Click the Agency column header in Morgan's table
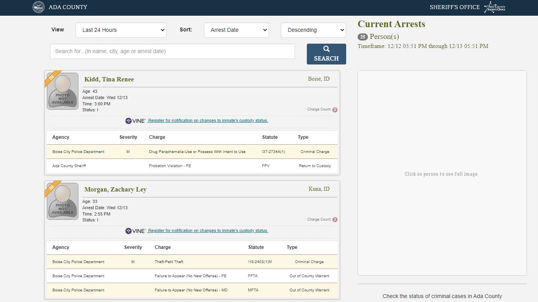538x302 pixels. click(61, 247)
